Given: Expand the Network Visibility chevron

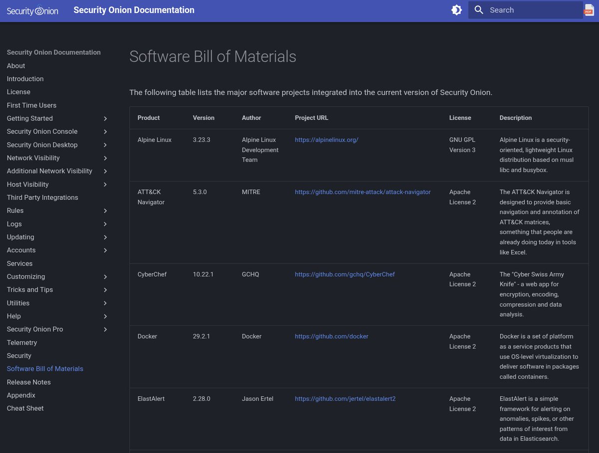Looking at the screenshot, I should tap(105, 158).
